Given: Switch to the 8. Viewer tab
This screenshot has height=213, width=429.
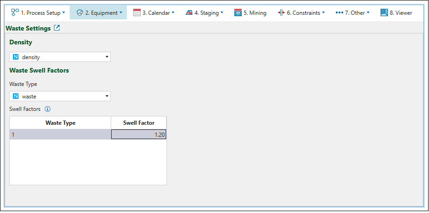Looking at the screenshot, I should coord(396,12).
